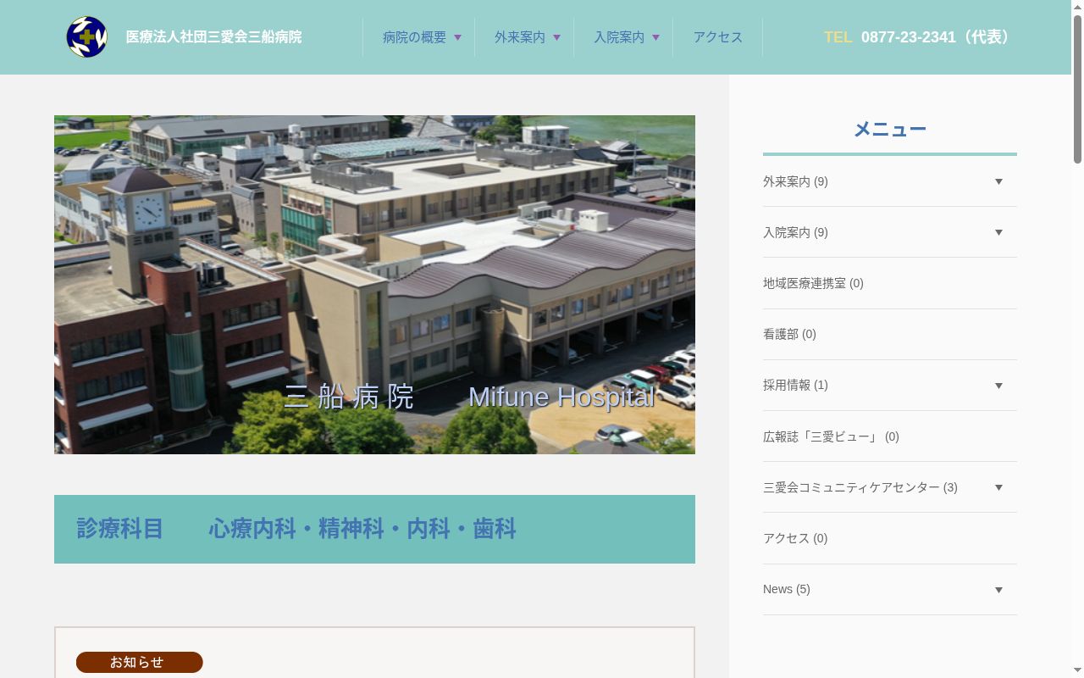1084x678 pixels.
Task: Open the 病院の概要 menu
Action: pos(414,37)
